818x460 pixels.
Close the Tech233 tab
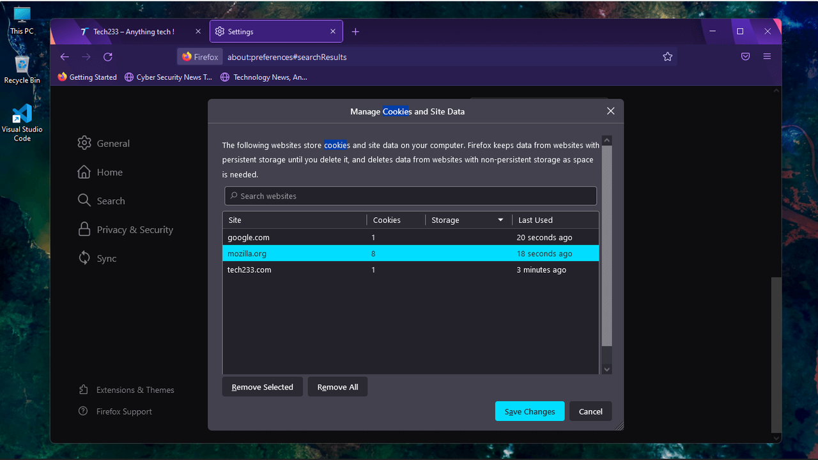tap(198, 31)
